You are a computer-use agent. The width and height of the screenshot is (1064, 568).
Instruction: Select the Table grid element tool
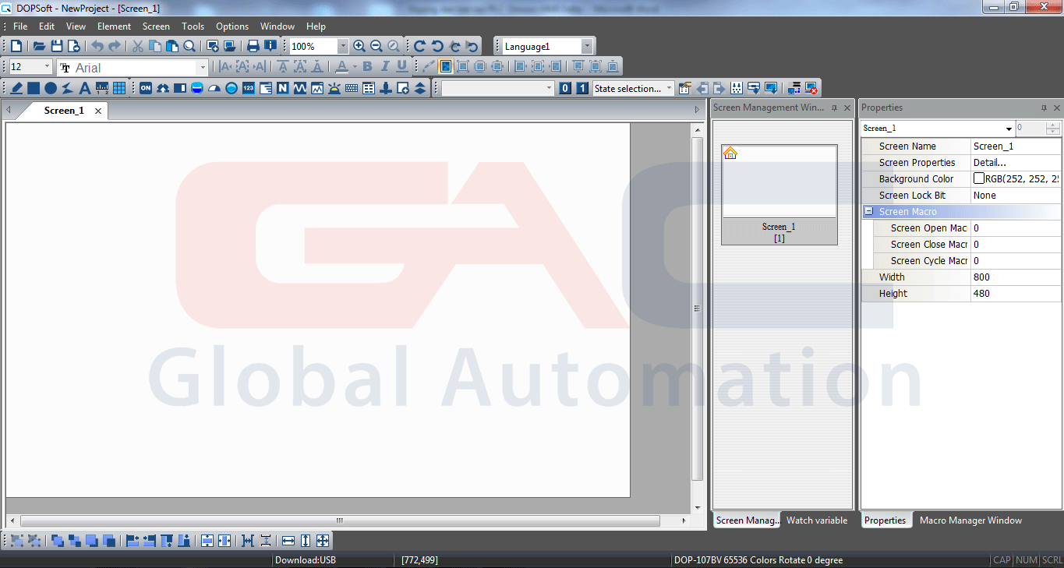pos(119,88)
